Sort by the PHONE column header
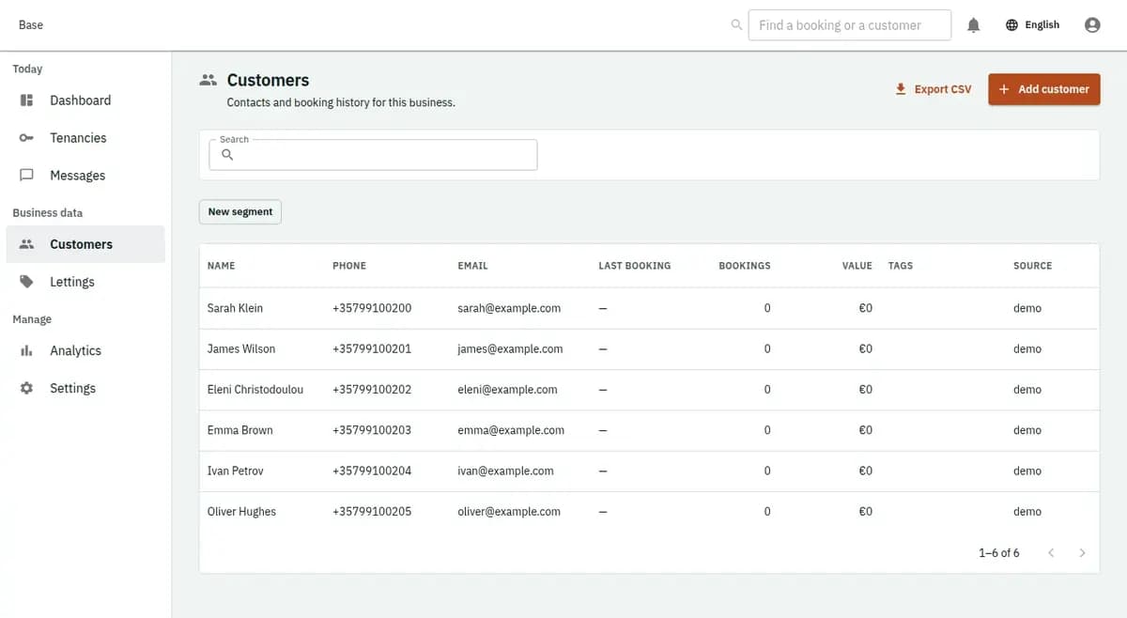Screen dimensions: 1127x618 click(x=349, y=266)
